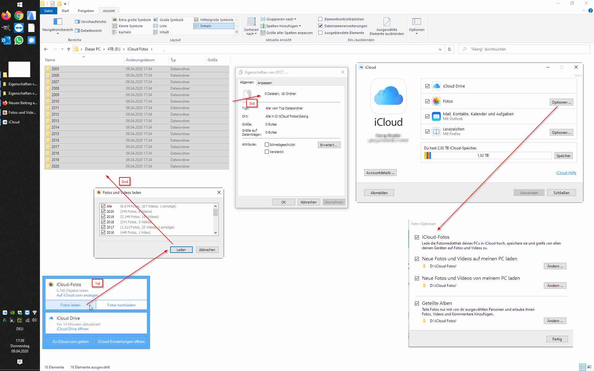Open the Anpassen tab in properties
The image size is (594, 371).
coord(265,83)
